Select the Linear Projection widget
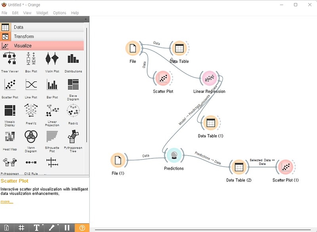 pyautogui.click(x=52, y=115)
